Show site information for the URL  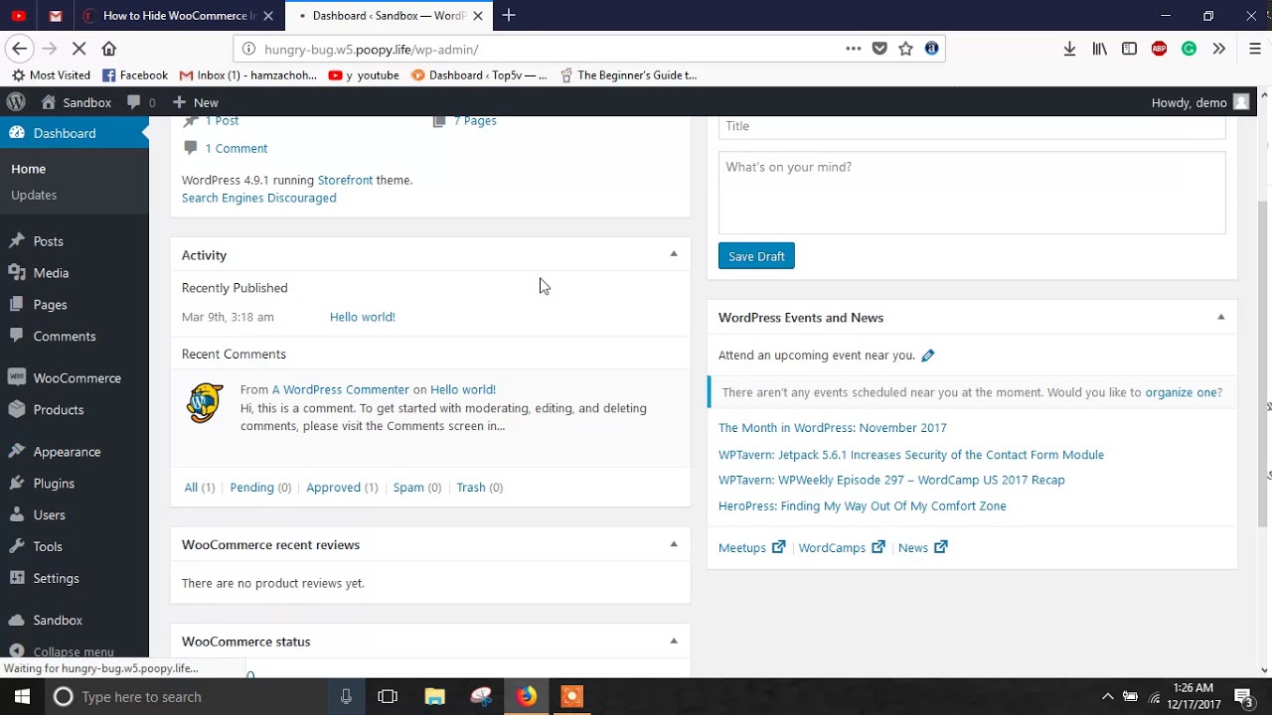[248, 49]
